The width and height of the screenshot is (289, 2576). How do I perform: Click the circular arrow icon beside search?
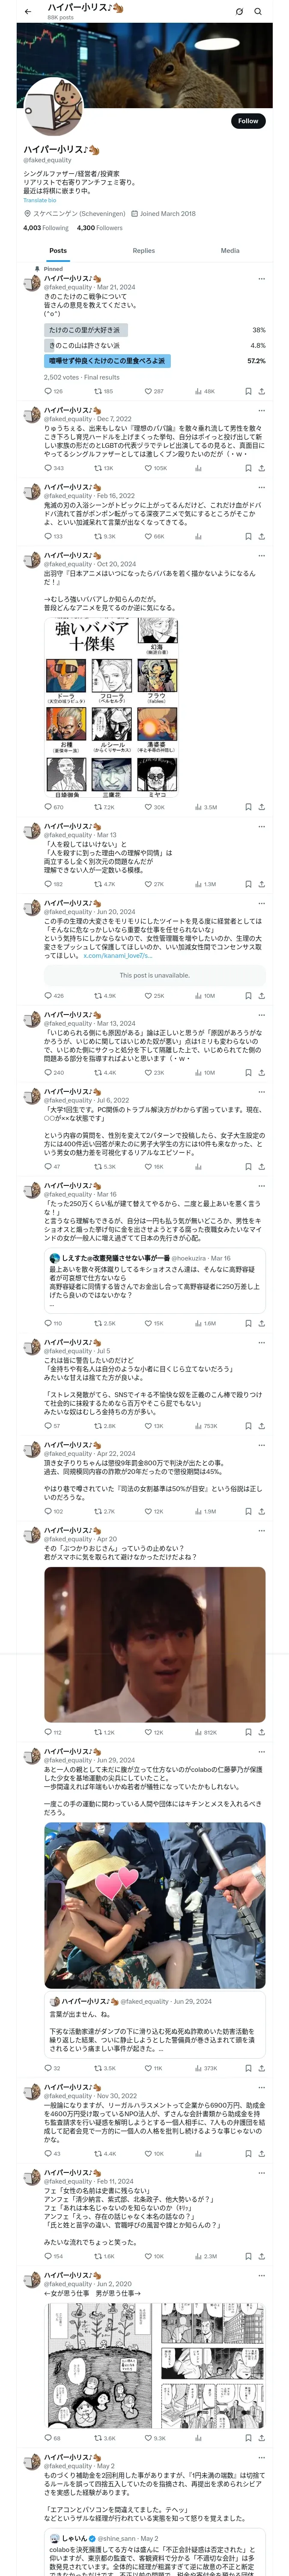pos(239,12)
